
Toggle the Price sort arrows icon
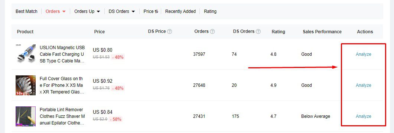point(156,11)
